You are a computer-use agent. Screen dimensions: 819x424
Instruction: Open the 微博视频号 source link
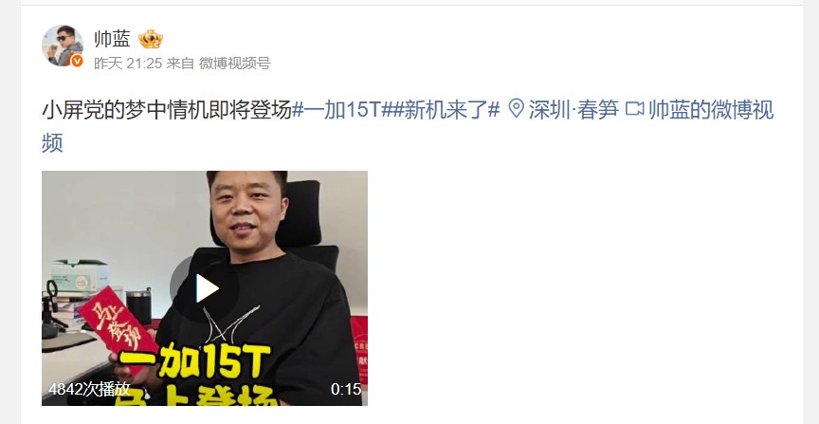click(x=234, y=64)
